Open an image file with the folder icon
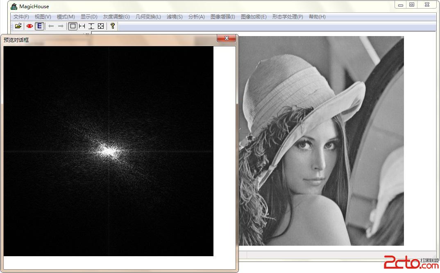The height and width of the screenshot is (273, 440). (x=18, y=26)
